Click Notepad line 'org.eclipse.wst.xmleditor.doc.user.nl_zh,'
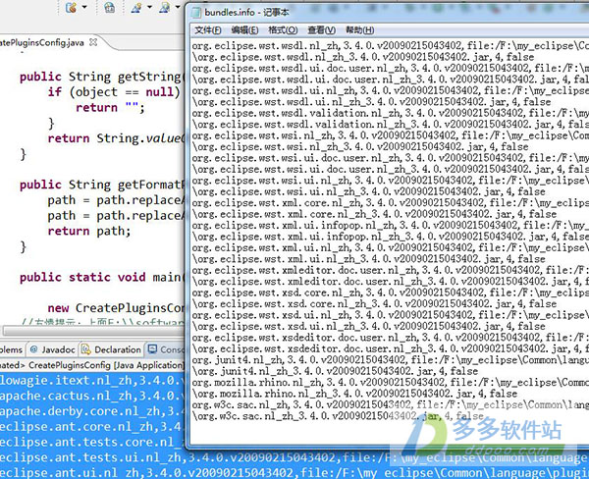Image resolution: width=589 pixels, height=479 pixels. click(391, 270)
